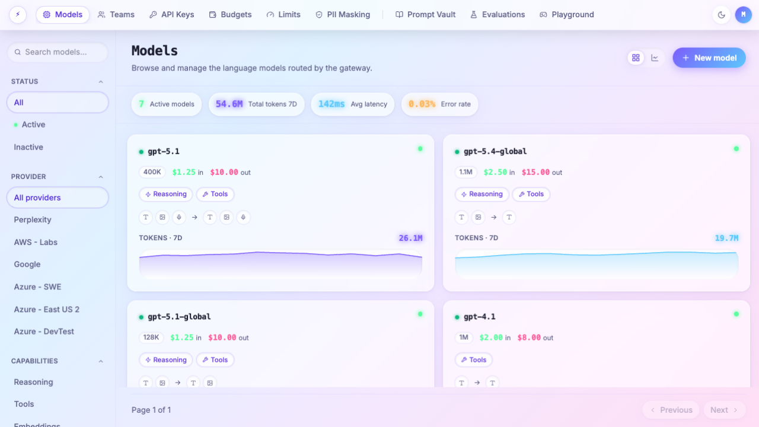Image resolution: width=759 pixels, height=427 pixels.
Task: Filter by the Perplexity provider
Action: pos(58,219)
